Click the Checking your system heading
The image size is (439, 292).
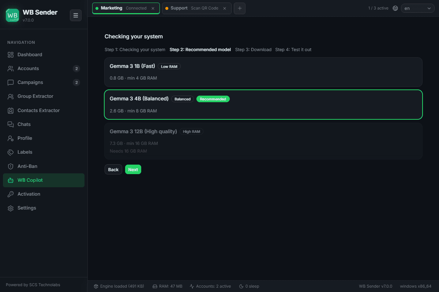134,36
